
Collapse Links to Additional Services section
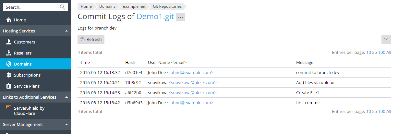pos(66,97)
